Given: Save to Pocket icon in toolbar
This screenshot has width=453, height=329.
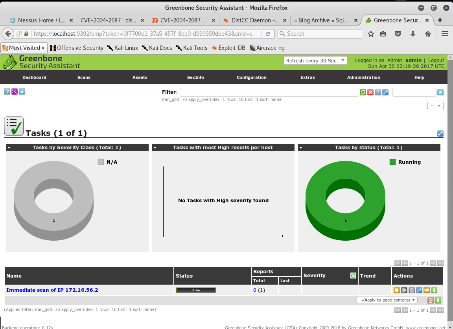Looking at the screenshot, I should (398, 34).
